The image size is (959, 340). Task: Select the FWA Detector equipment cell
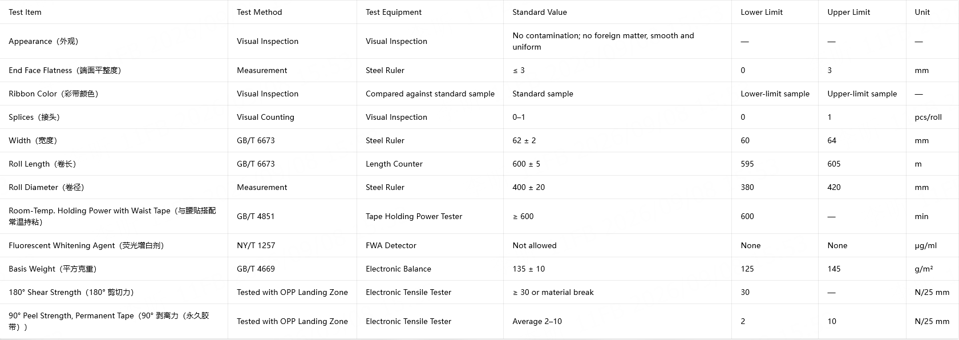(430, 245)
